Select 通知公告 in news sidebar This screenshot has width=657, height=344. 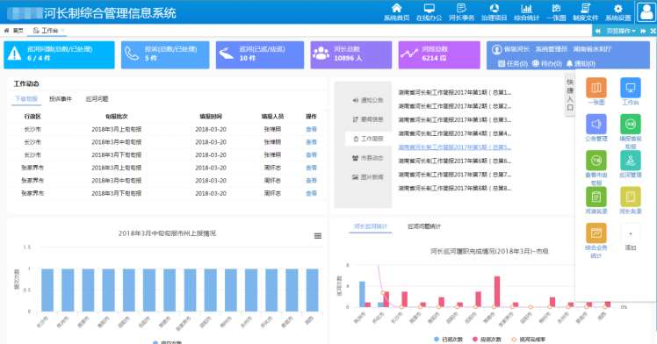click(x=368, y=100)
